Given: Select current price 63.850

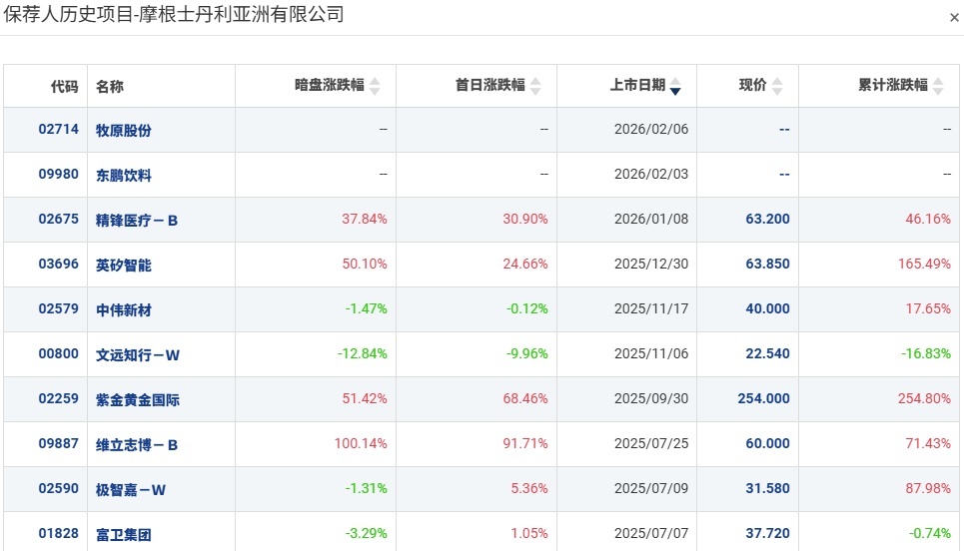Looking at the screenshot, I should click(x=767, y=264).
